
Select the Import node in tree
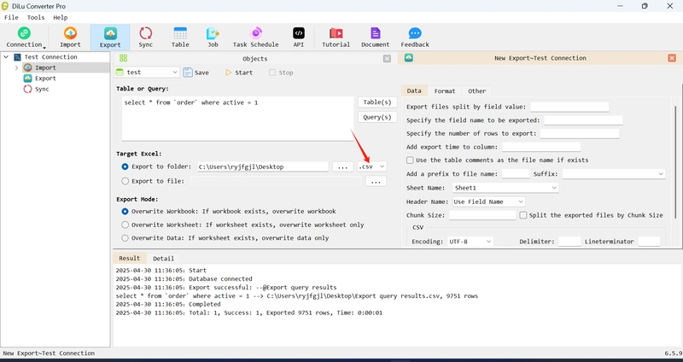(x=45, y=67)
